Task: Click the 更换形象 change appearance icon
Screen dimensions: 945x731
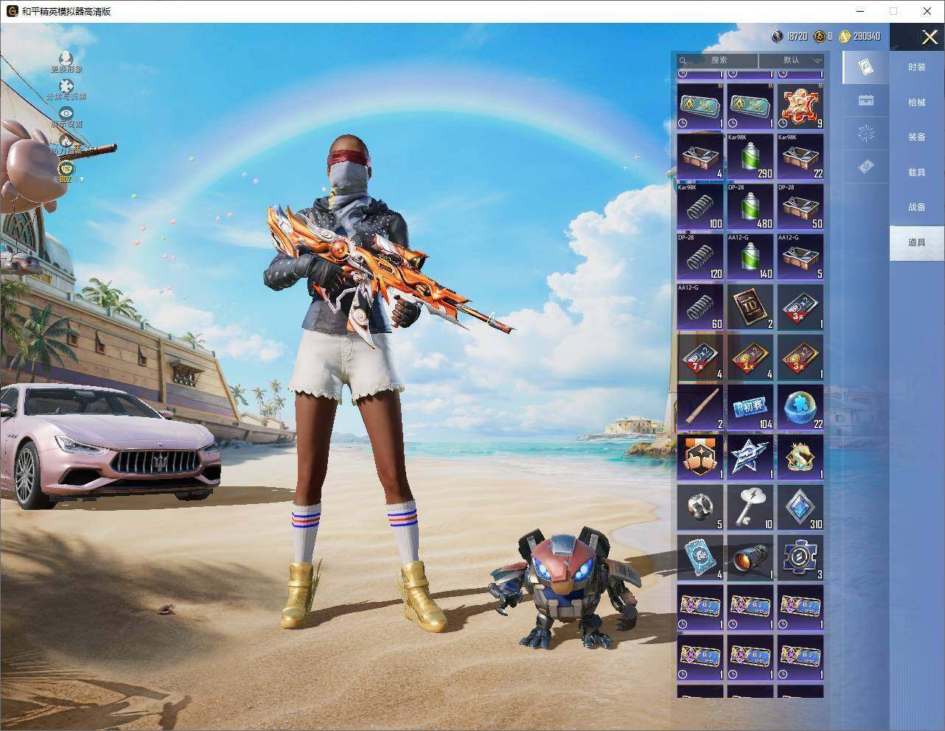Action: coord(66,57)
